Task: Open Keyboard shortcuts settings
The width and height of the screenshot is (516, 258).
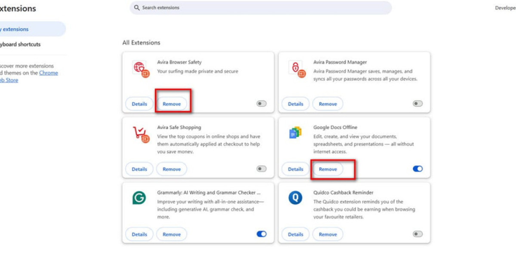Action: click(x=20, y=44)
